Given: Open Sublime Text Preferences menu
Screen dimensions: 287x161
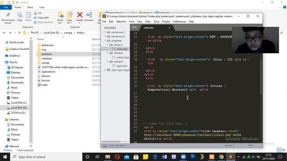Looking at the screenshot, I should pyautogui.click(x=179, y=21).
